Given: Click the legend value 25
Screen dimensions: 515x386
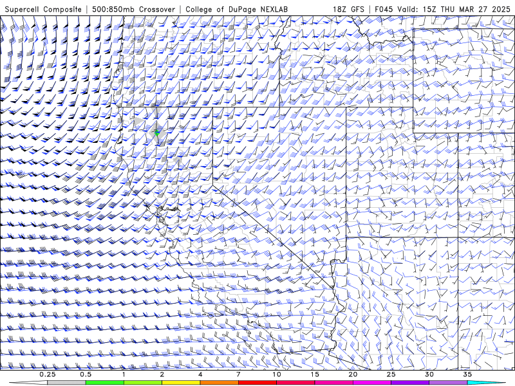Looking at the screenshot, I should pos(391,374).
